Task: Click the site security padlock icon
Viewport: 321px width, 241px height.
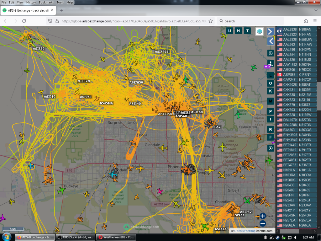Action: click(57, 21)
